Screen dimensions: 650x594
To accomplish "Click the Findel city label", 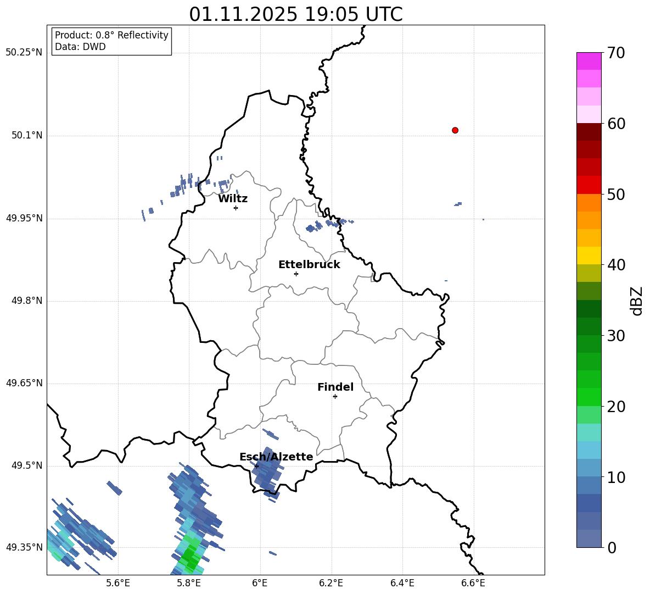I will tap(335, 387).
